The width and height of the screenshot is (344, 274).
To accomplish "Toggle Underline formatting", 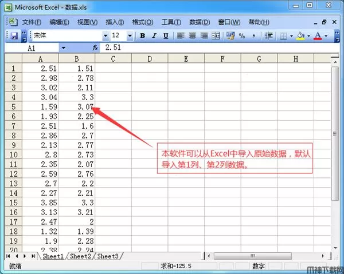I will coord(166,35).
